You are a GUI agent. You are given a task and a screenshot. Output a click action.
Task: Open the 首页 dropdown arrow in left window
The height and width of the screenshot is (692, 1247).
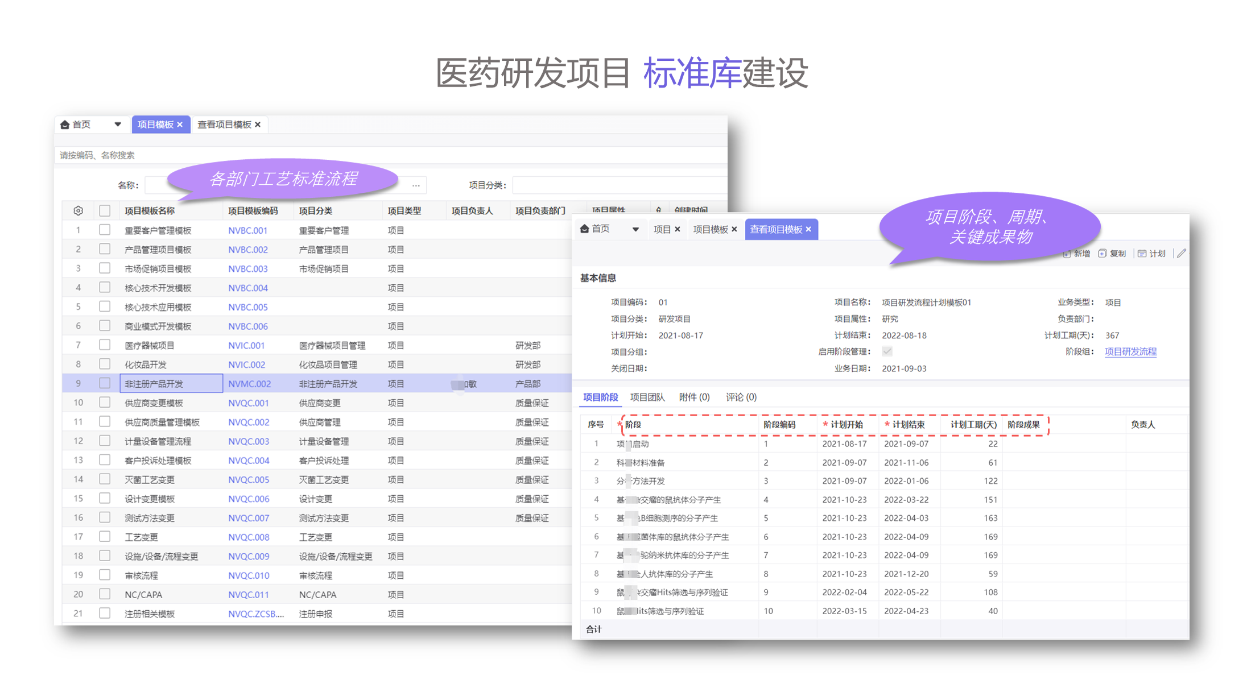point(118,124)
